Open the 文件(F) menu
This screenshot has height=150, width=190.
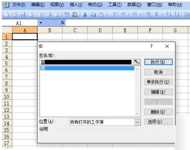click(x=19, y=5)
